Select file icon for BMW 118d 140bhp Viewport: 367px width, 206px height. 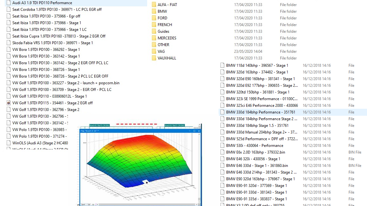[222, 65]
